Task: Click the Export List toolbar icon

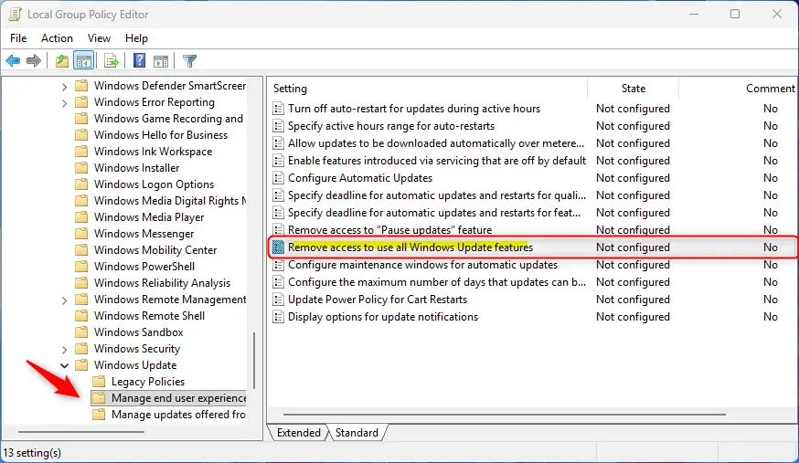Action: (x=112, y=61)
